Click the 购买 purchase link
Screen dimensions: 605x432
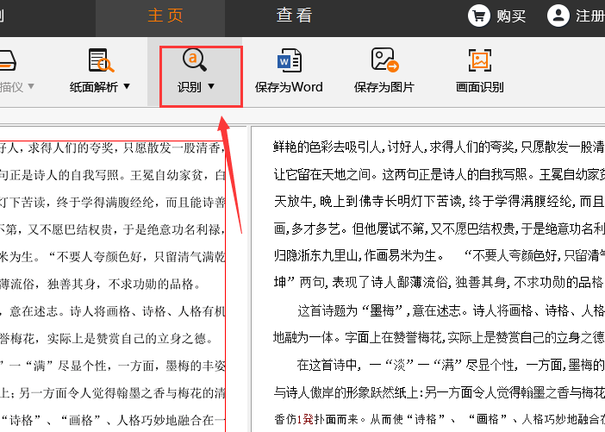click(x=510, y=16)
